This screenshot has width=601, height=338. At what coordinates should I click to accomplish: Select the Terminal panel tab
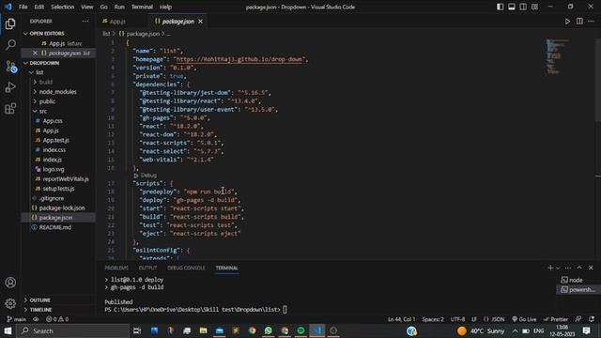pyautogui.click(x=226, y=268)
